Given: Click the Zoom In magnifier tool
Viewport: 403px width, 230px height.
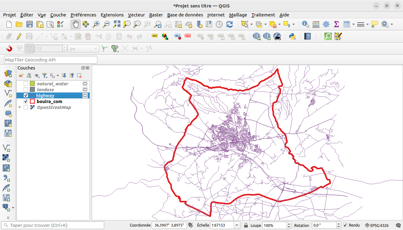Looking at the screenshot, I should pos(96,24).
